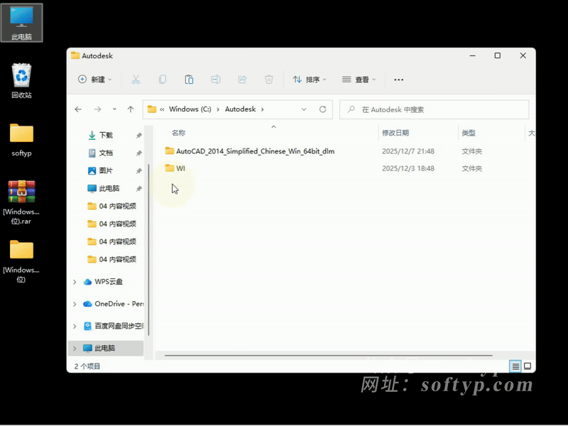Click the Paste clipboard icon

pyautogui.click(x=189, y=80)
